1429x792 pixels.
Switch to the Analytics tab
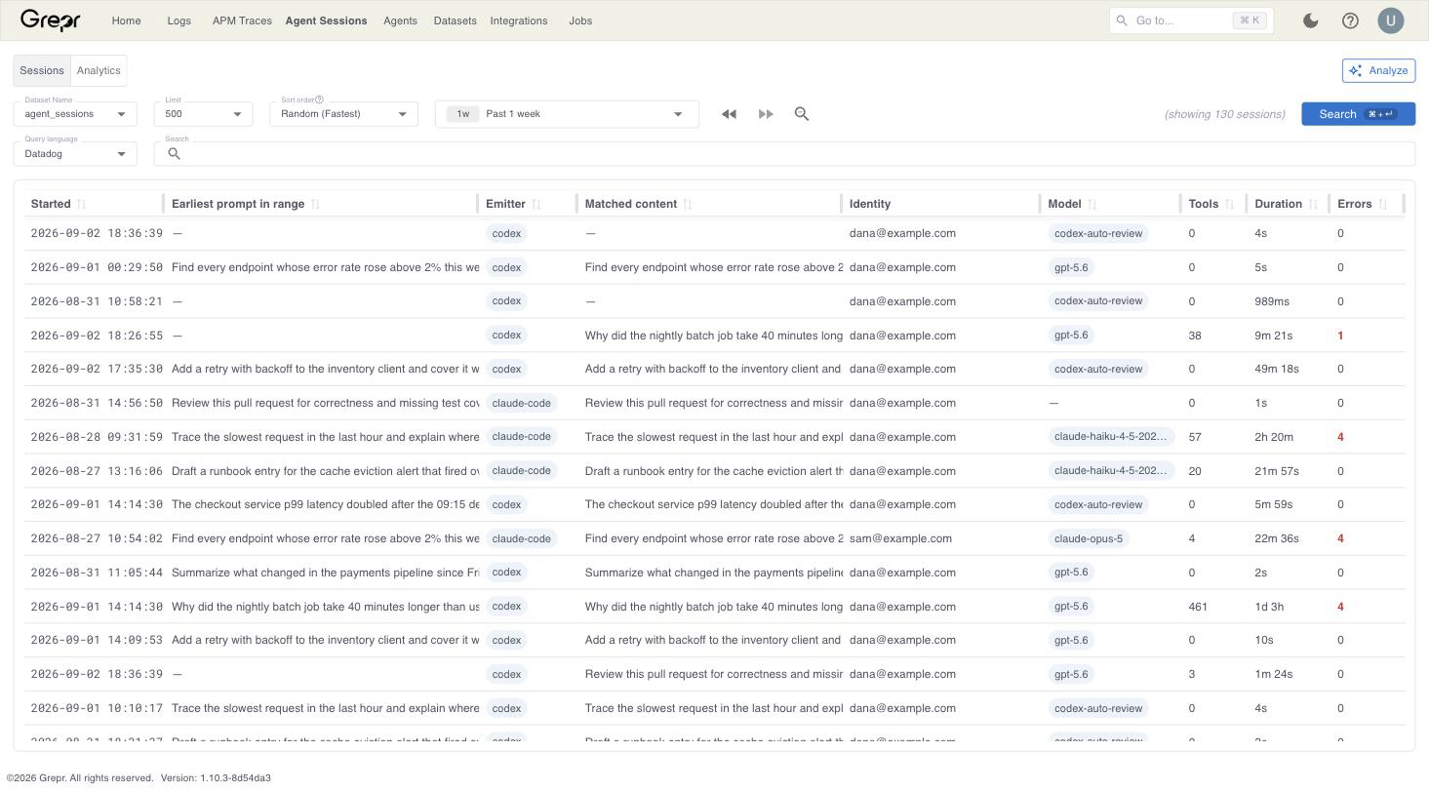click(99, 70)
